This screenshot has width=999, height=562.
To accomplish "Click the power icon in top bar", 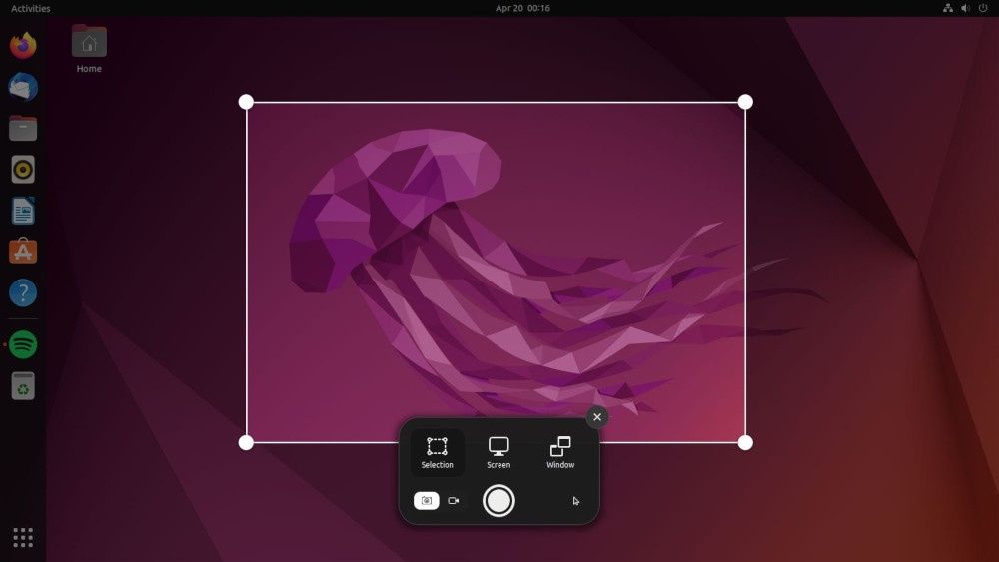I will click(x=983, y=8).
